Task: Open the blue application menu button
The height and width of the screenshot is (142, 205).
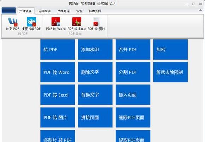Action: 8,11
